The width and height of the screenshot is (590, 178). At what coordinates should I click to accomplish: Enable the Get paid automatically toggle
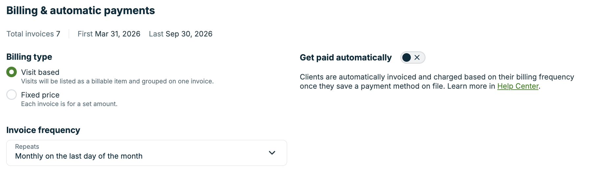[412, 57]
